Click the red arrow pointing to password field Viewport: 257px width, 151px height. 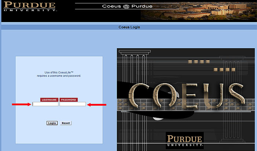point(97,104)
